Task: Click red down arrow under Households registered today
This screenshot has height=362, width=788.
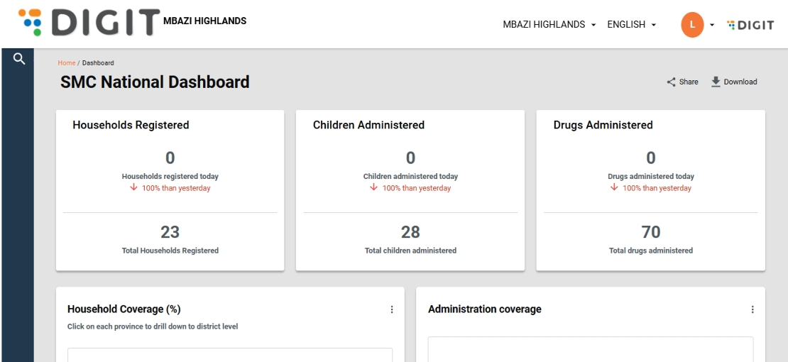Action: [133, 188]
